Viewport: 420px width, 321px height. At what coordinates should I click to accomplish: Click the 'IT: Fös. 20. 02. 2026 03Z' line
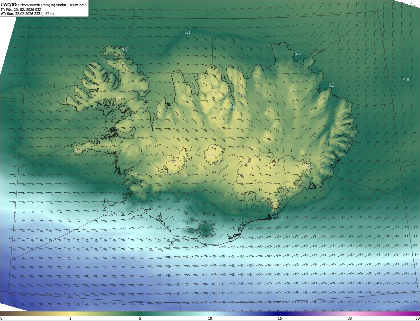click(x=22, y=10)
